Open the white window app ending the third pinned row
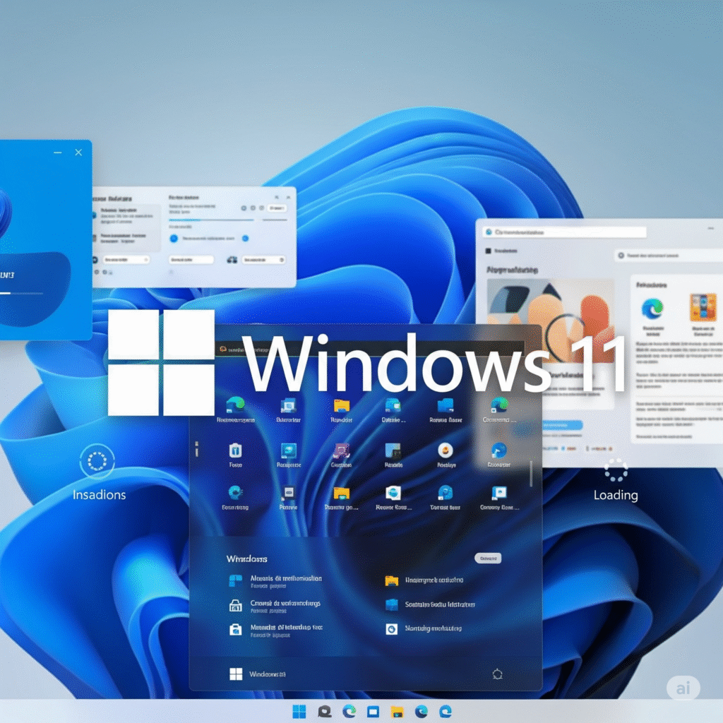Viewport: 723px width, 723px height. [499, 493]
